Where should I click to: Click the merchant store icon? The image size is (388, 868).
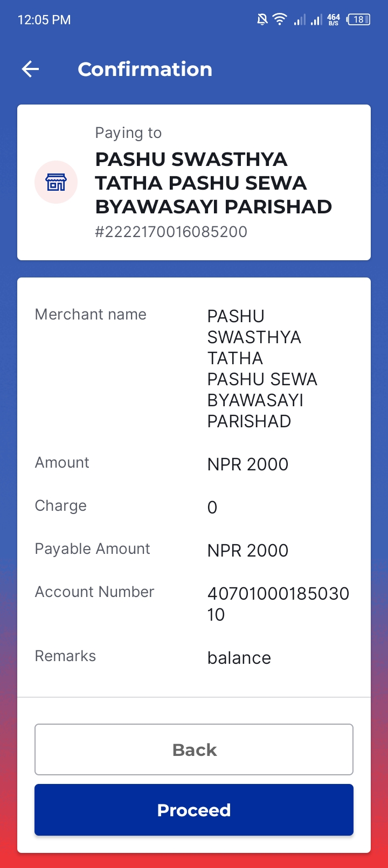coord(56,182)
